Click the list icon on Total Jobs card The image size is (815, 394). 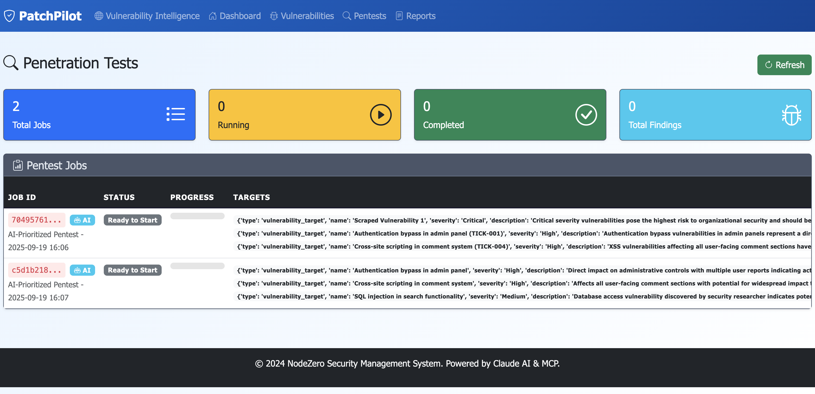(175, 115)
